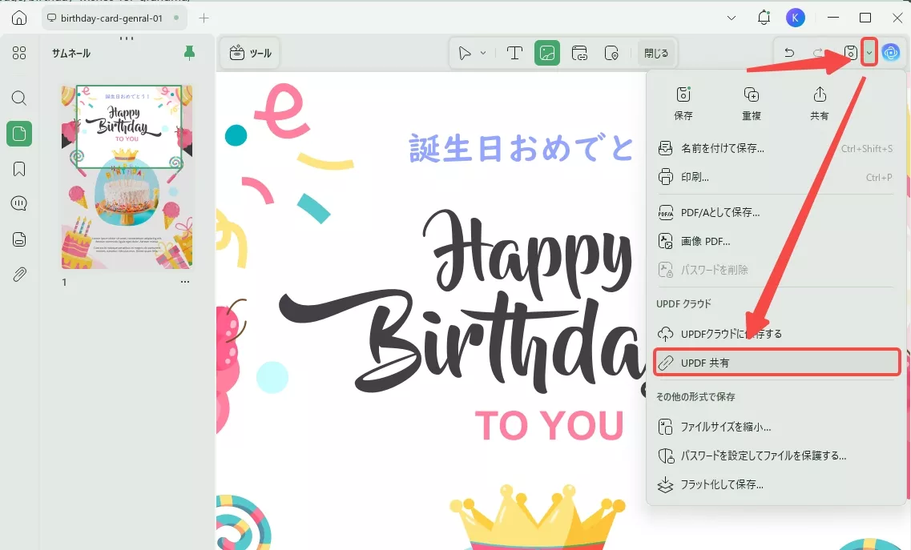Image resolution: width=911 pixels, height=550 pixels.
Task: Choose UPDF 共有 menu entry
Action: [776, 363]
